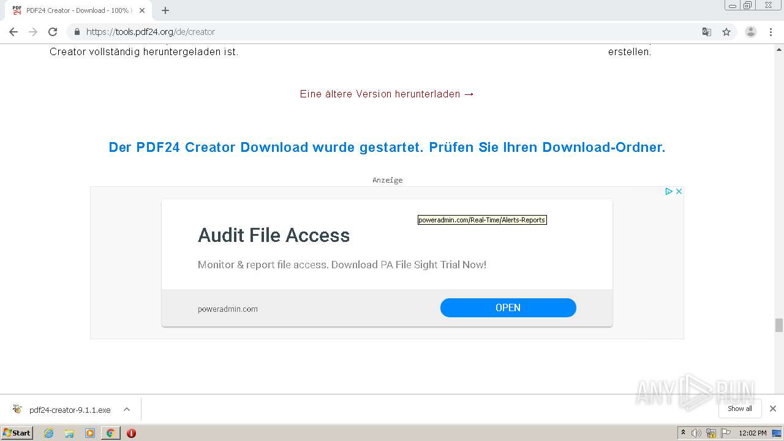Viewport: 784px width, 441px height.
Task: Click the 'Monitor & report file access' text
Action: (342, 265)
